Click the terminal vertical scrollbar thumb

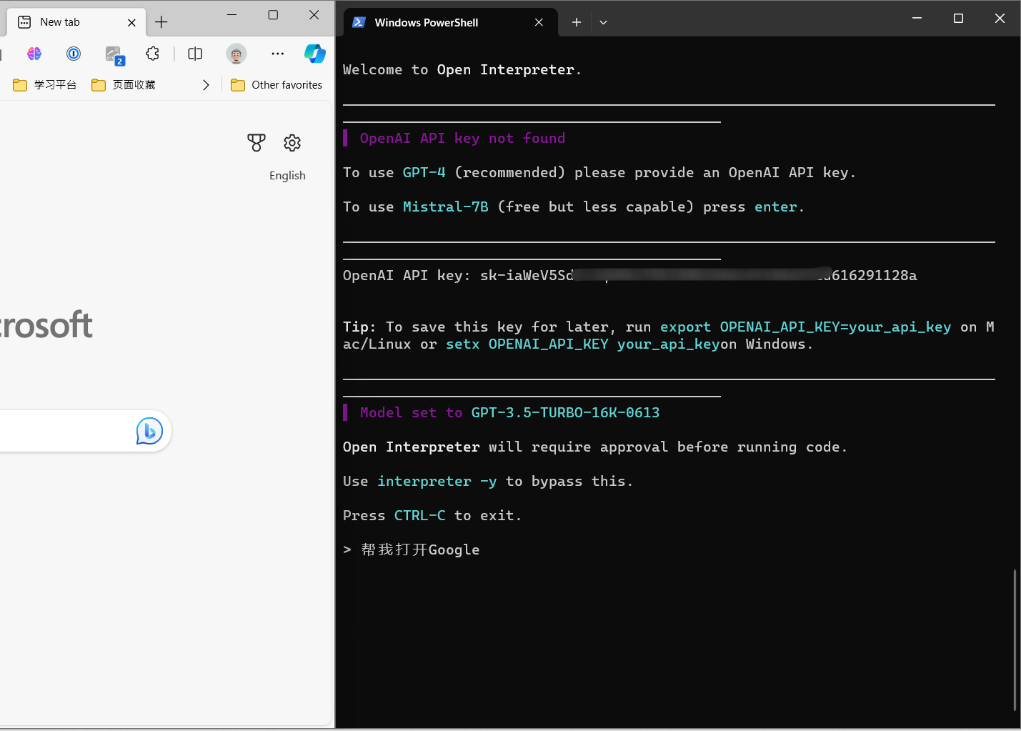click(x=1015, y=640)
